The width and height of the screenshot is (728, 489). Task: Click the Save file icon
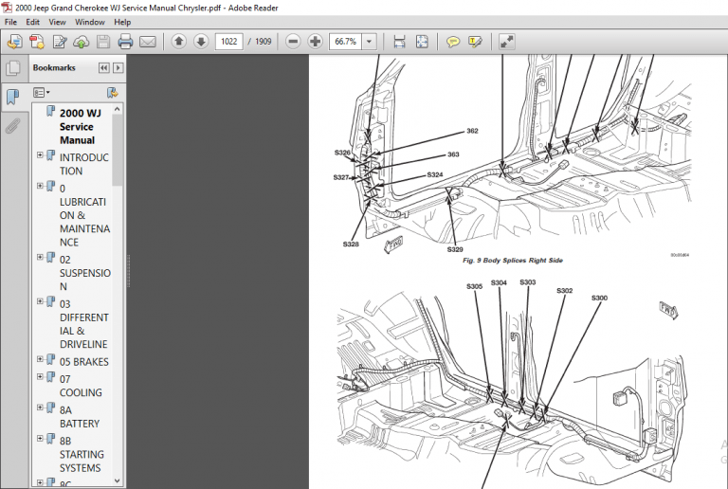(x=103, y=42)
